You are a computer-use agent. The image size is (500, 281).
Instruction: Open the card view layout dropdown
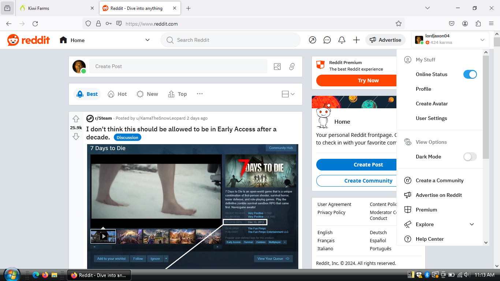coord(288,94)
